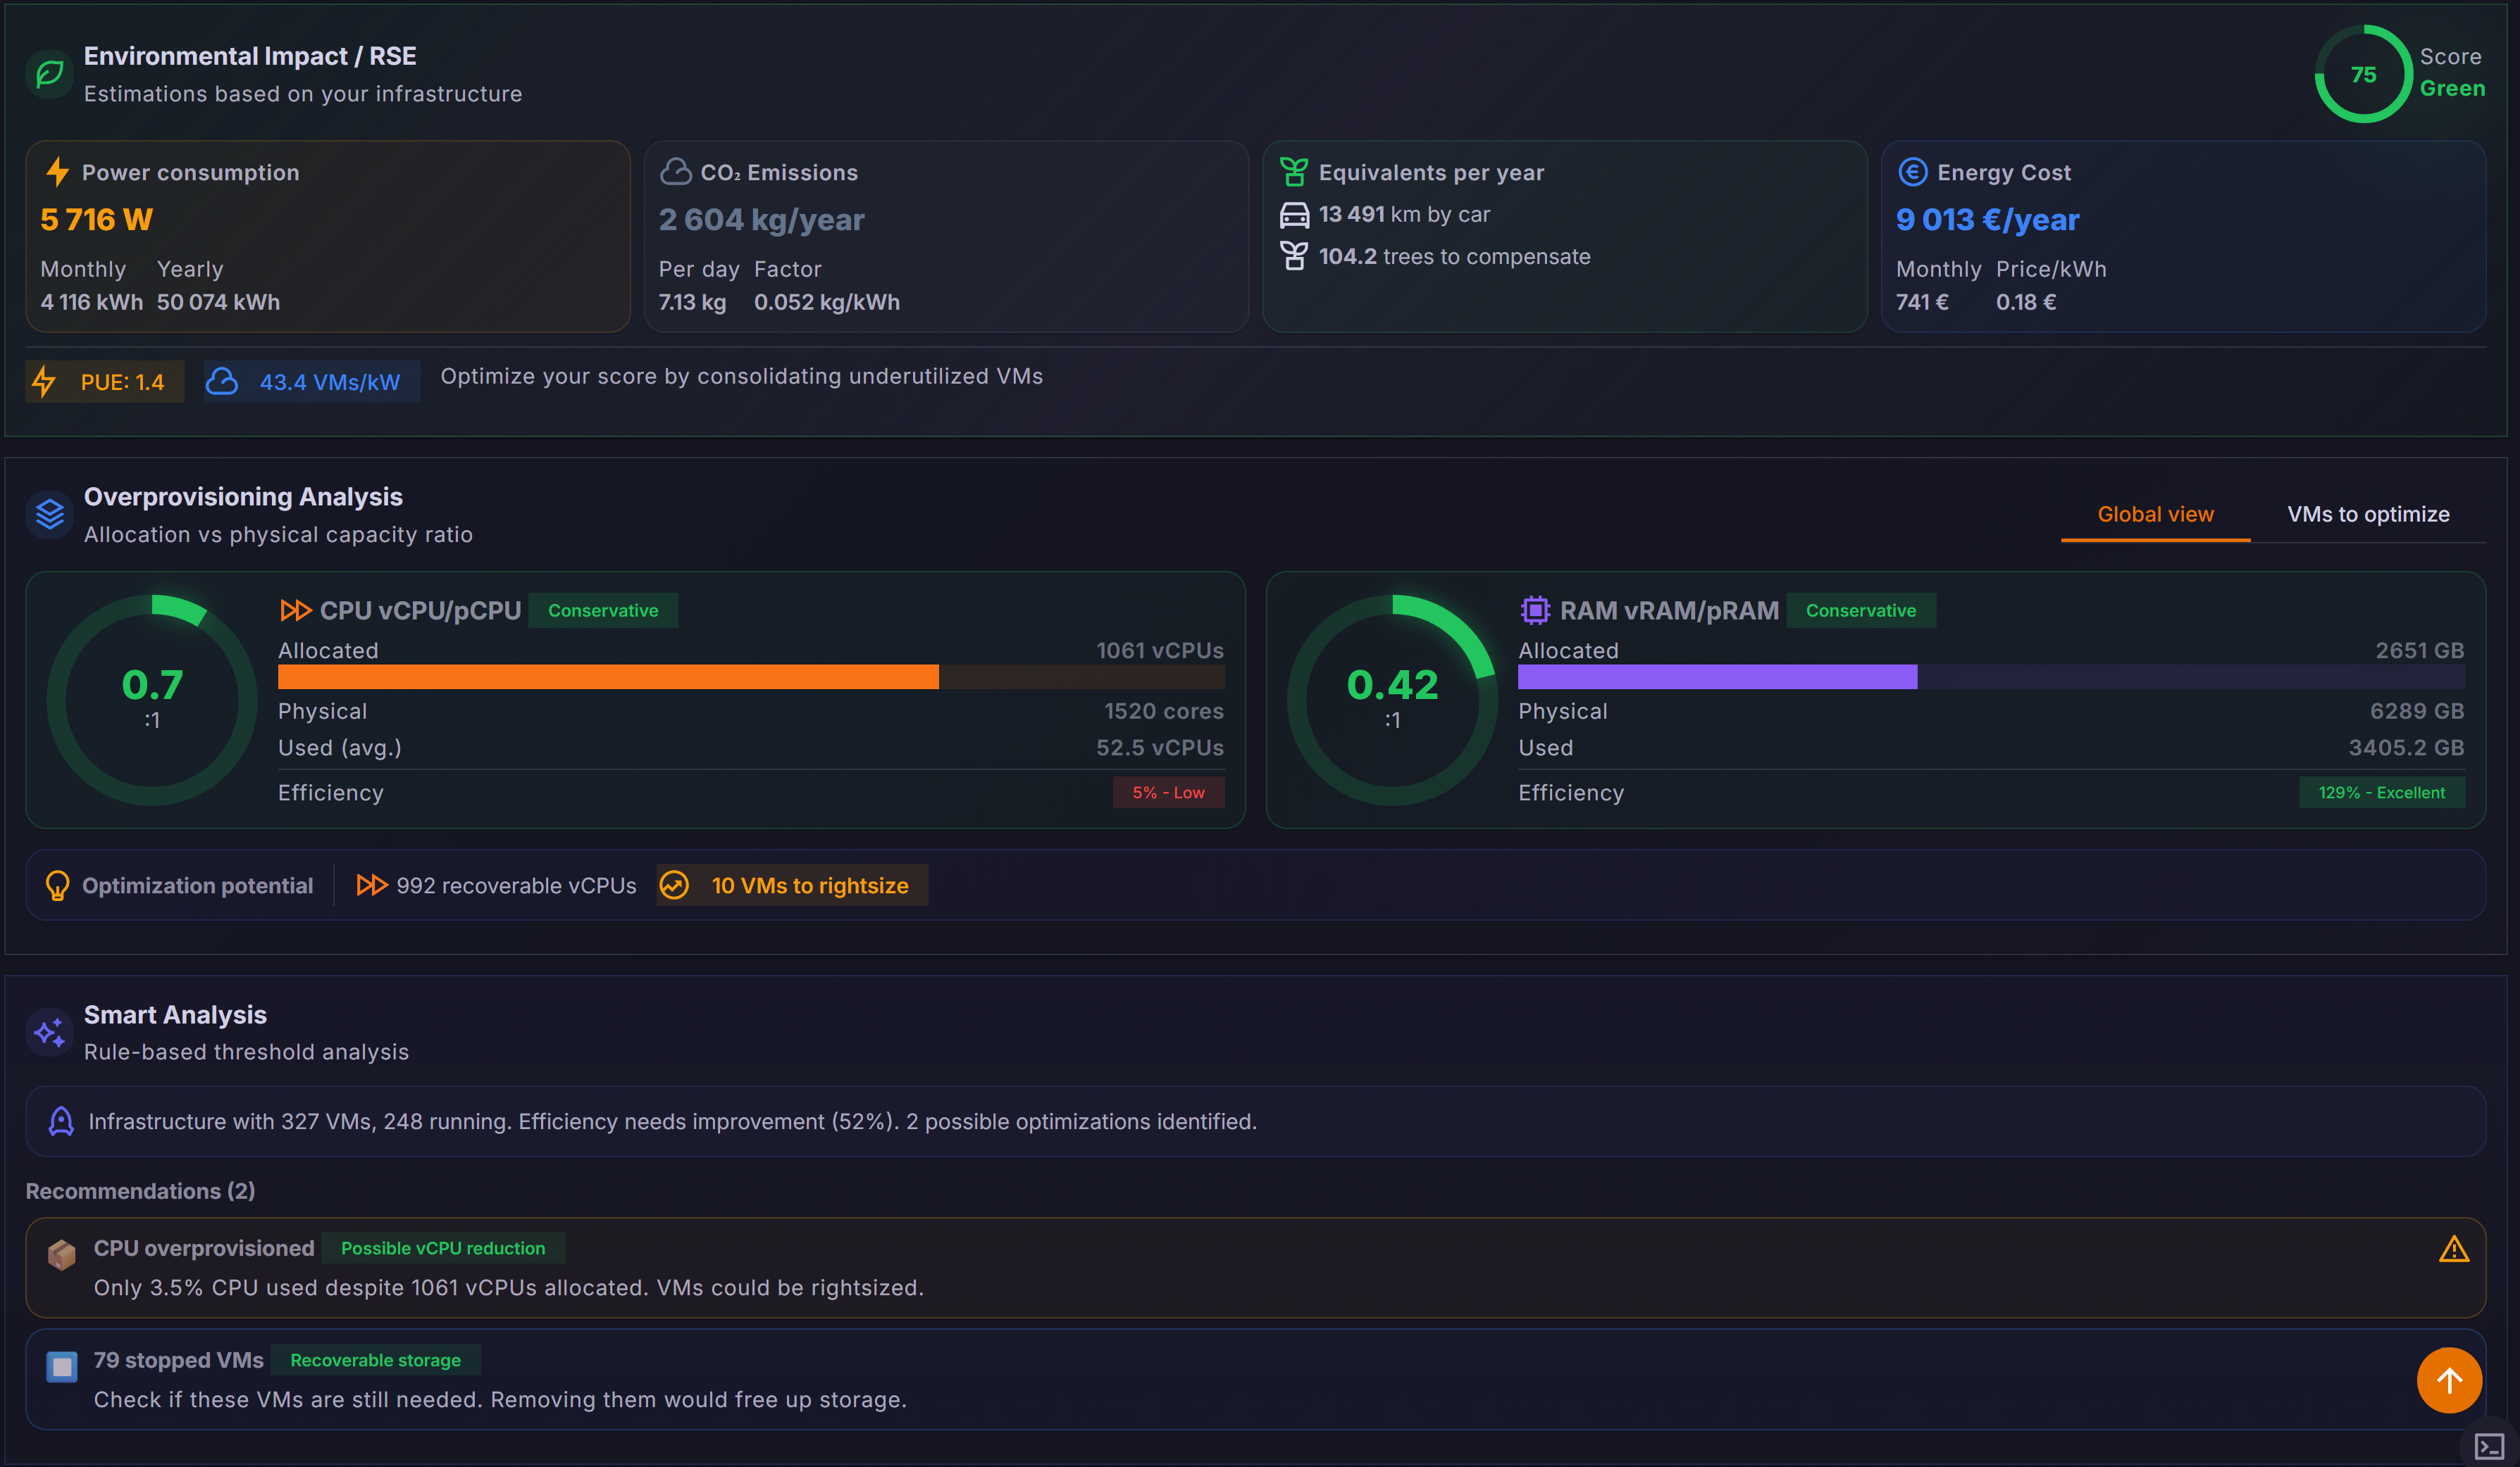
Task: Click the lightbulb Optimization potential icon
Action: point(57,886)
